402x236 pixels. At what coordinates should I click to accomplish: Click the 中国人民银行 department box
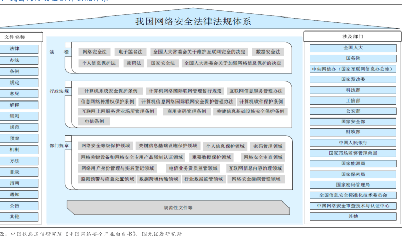(x=353, y=143)
